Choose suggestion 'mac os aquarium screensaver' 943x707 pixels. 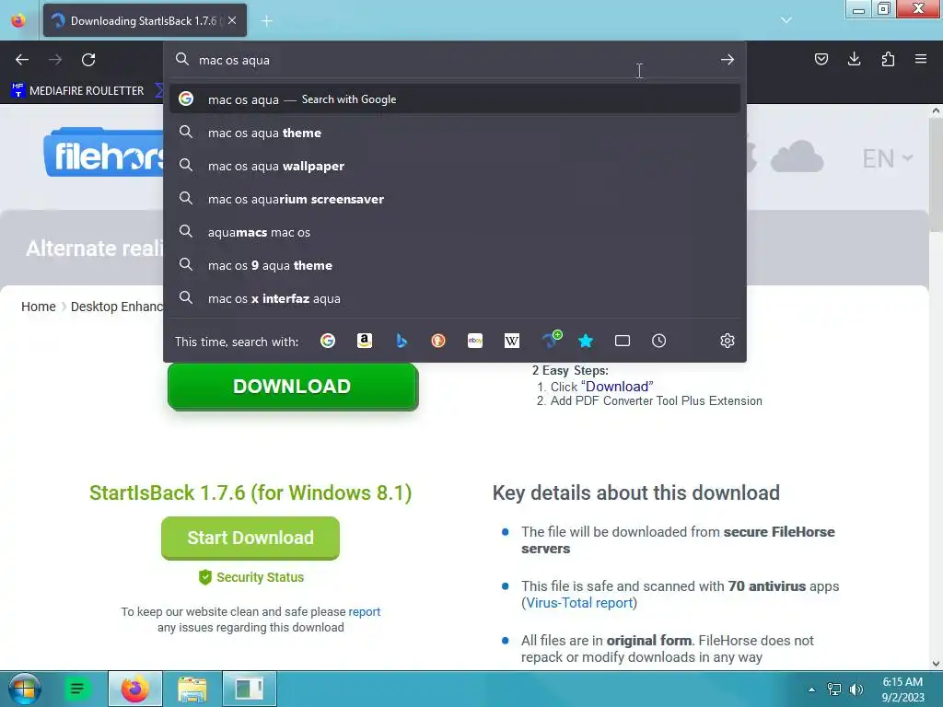(x=455, y=199)
